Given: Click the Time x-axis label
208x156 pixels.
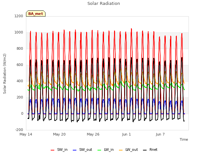Looking at the screenshot, I should [184, 139].
